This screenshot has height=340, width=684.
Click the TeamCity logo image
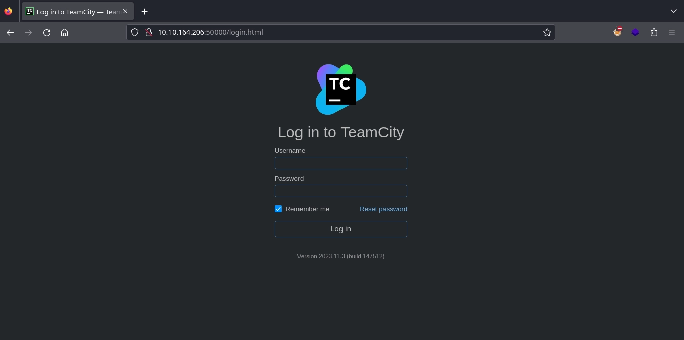pos(340,90)
